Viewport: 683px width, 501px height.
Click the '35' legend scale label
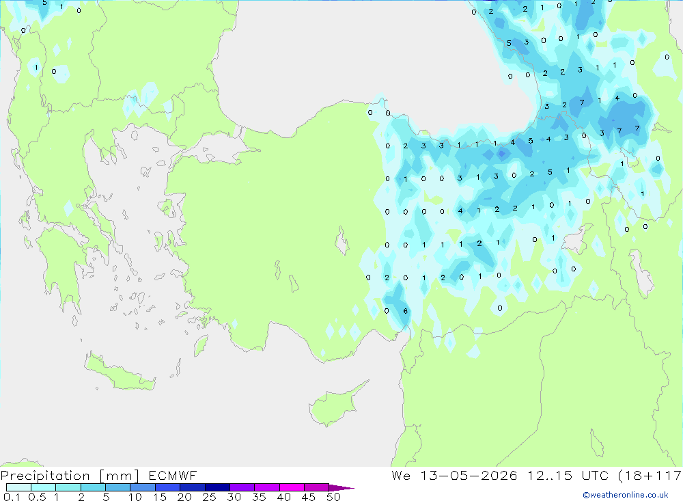pyautogui.click(x=259, y=497)
